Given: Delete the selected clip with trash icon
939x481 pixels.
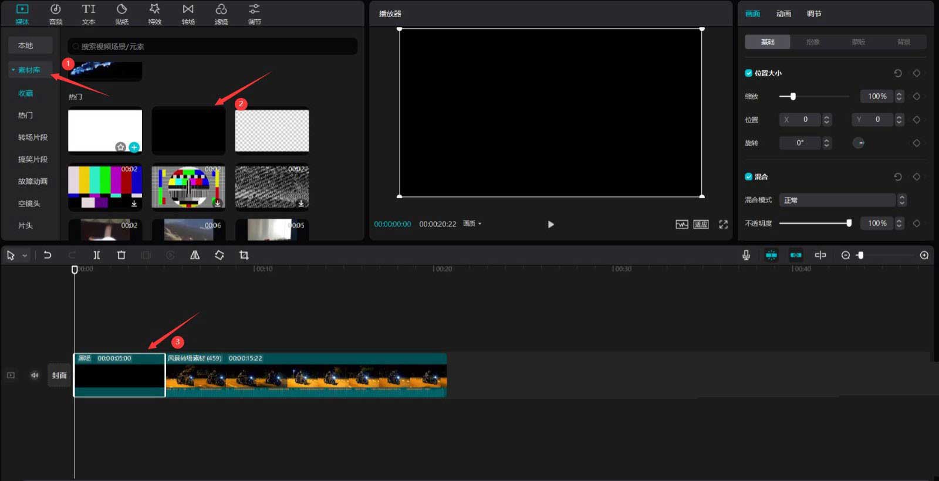Looking at the screenshot, I should coord(121,255).
